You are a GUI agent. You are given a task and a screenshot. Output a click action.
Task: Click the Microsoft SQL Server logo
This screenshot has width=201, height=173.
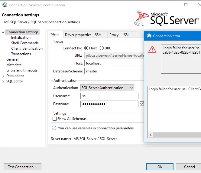166,18
